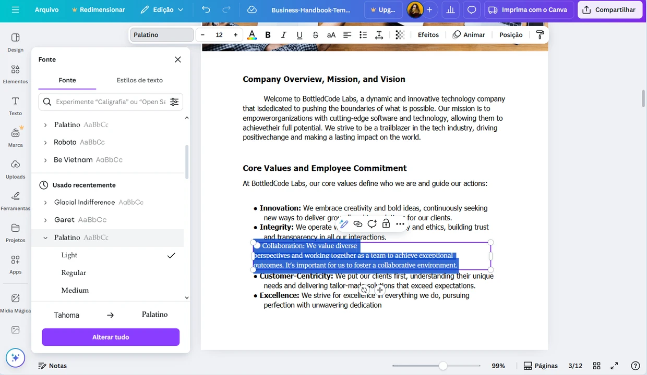Open line spacing options
This screenshot has width=647, height=375.
(379, 35)
